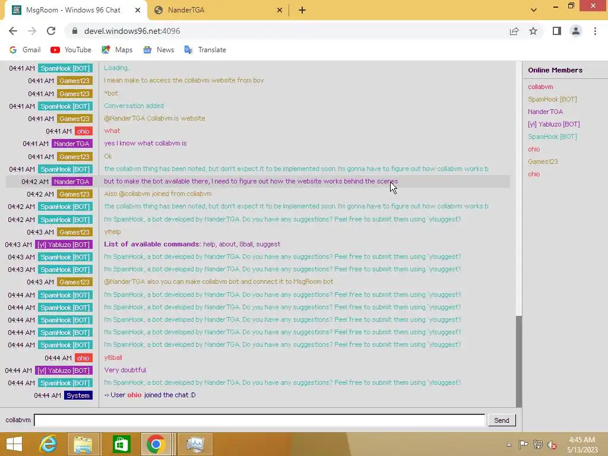
Task: Open the News bookmark
Action: (159, 50)
